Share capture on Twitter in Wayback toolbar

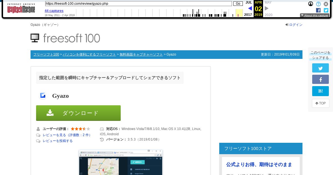click(x=326, y=10)
